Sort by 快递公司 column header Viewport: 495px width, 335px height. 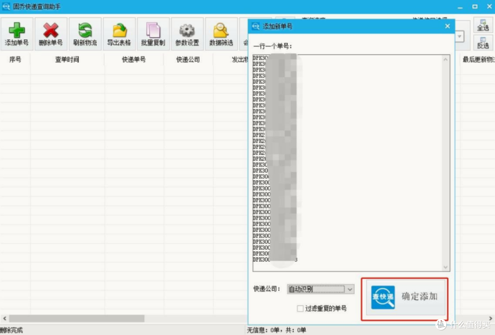(x=188, y=60)
